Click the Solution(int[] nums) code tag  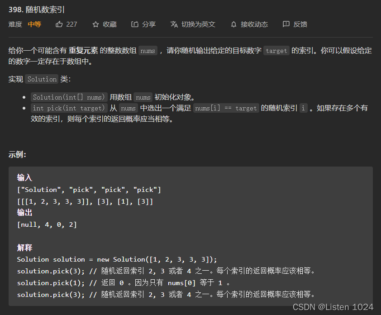click(69, 97)
